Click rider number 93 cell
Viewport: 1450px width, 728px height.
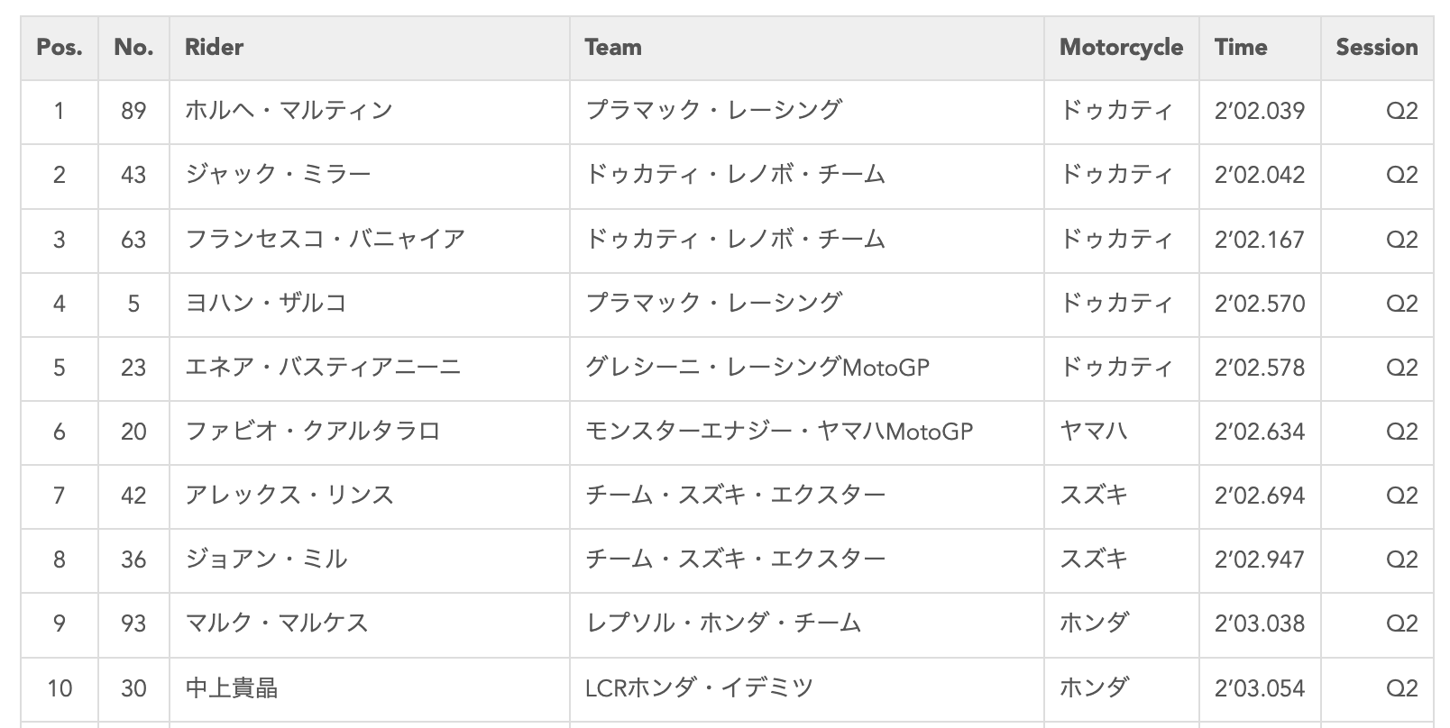click(x=133, y=623)
